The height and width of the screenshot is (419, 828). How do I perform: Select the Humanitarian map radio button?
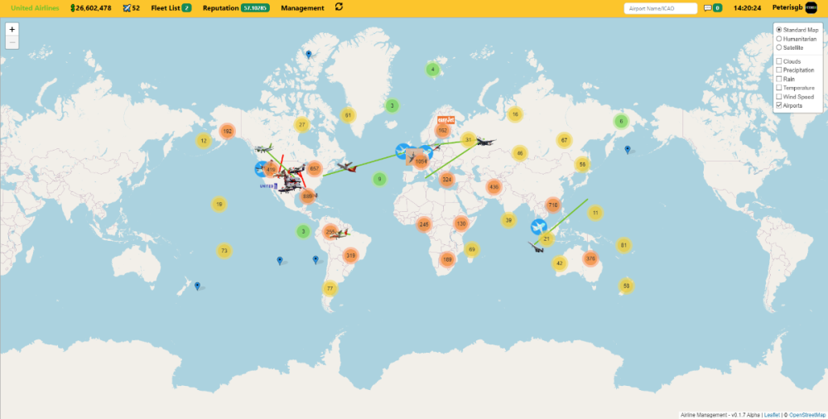coord(779,39)
